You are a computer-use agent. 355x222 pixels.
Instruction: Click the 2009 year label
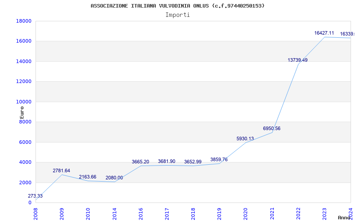[x=62, y=214]
